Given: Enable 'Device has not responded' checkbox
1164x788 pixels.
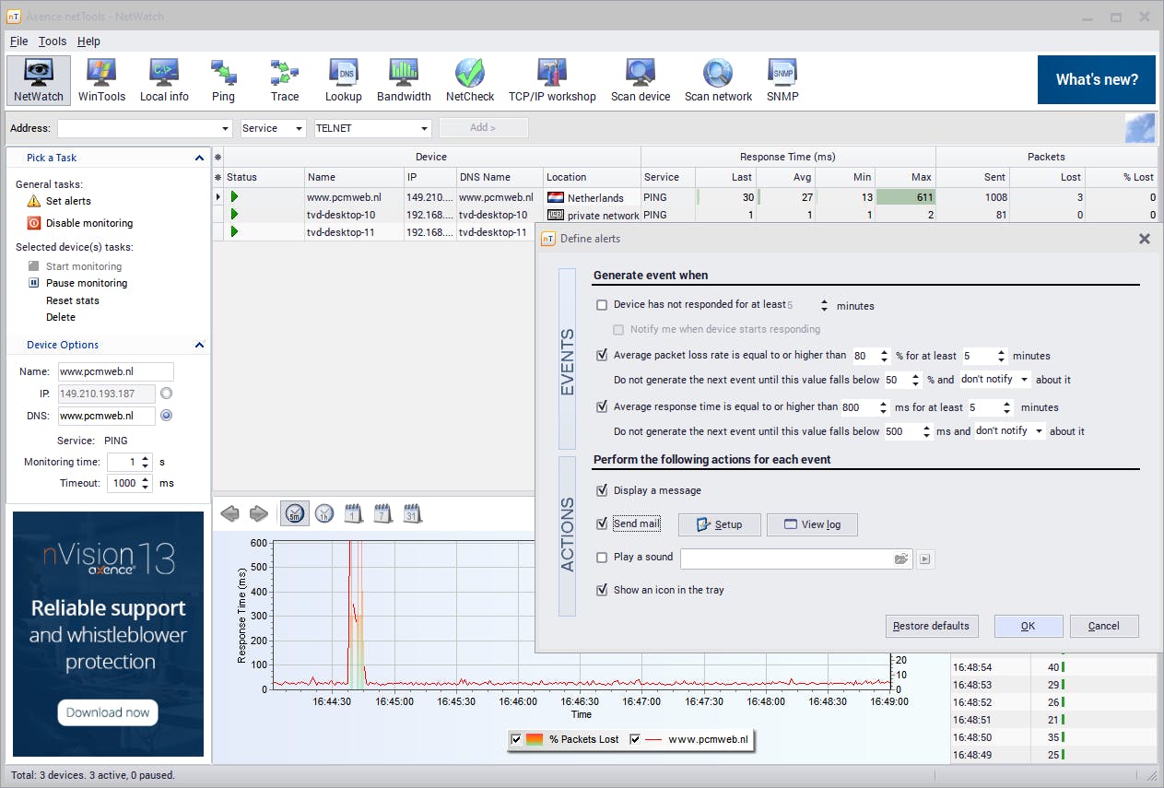Looking at the screenshot, I should click(x=602, y=305).
